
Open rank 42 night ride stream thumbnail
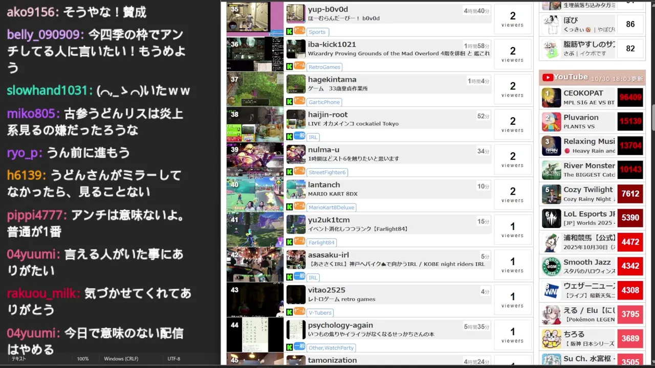[255, 264]
